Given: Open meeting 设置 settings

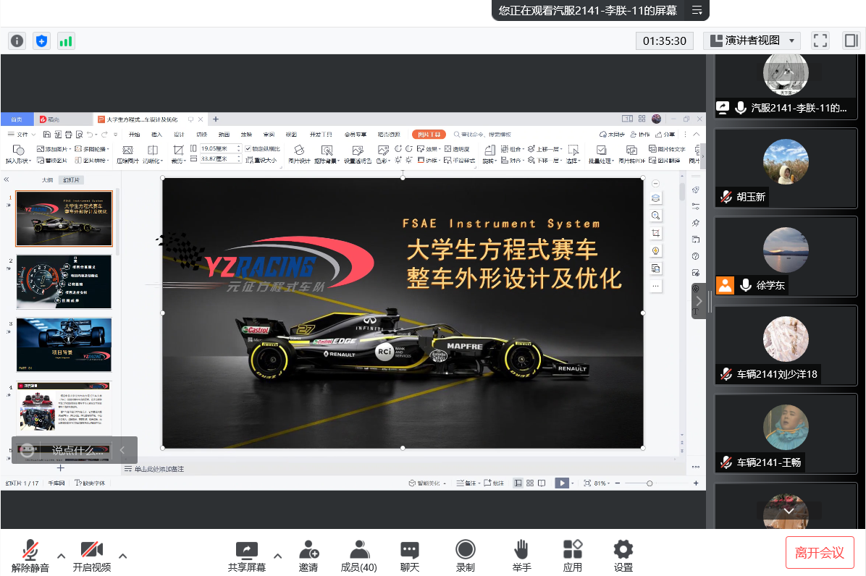Looking at the screenshot, I should [623, 556].
